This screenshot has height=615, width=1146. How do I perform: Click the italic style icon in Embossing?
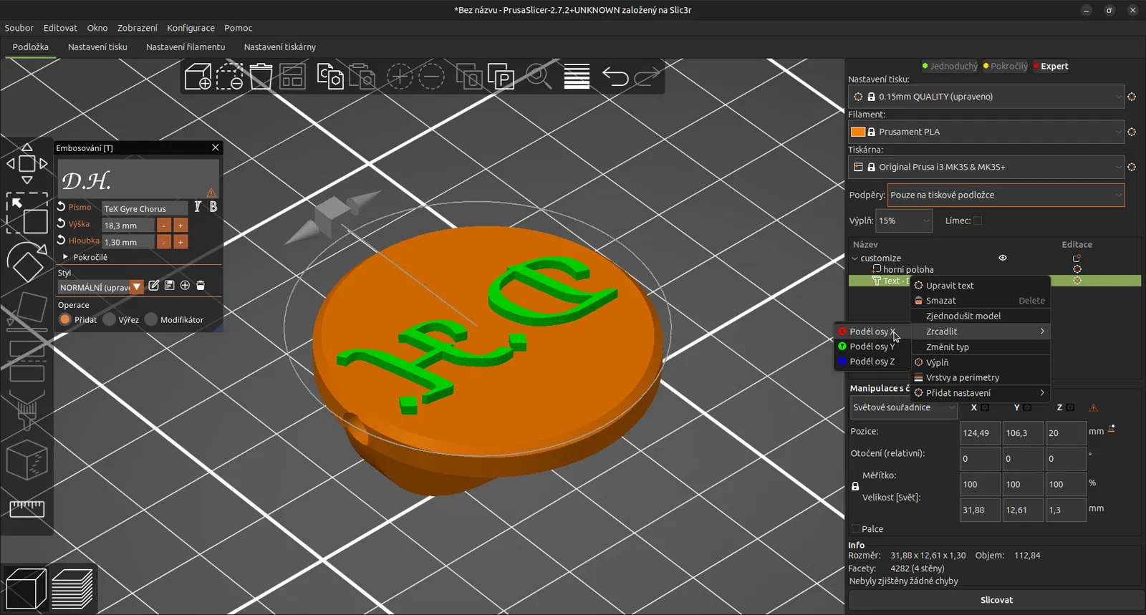tap(198, 207)
